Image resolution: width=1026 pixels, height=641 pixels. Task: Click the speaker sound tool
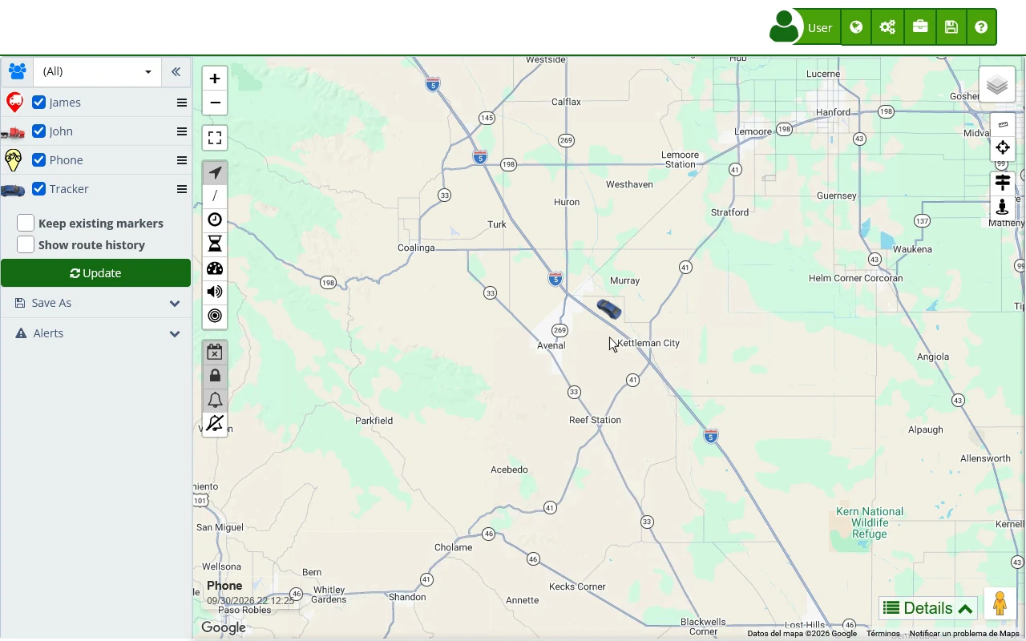(215, 292)
